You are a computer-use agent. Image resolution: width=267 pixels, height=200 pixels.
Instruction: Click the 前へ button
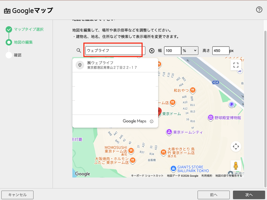click(x=214, y=195)
